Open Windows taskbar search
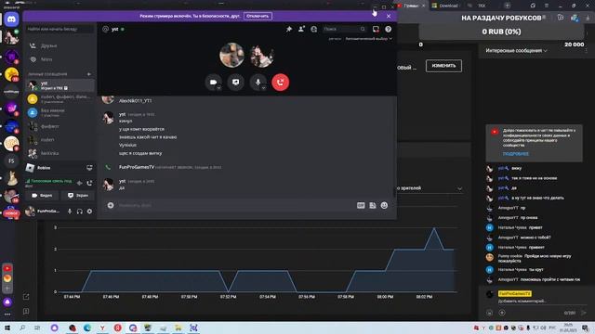 point(22,328)
